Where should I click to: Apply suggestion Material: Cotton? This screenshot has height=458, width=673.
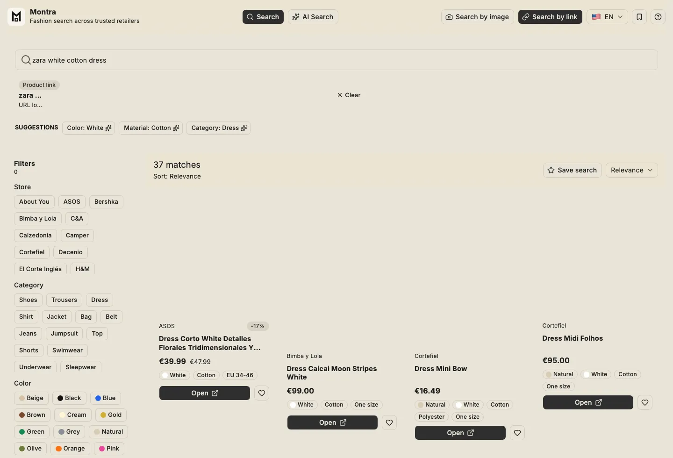151,128
